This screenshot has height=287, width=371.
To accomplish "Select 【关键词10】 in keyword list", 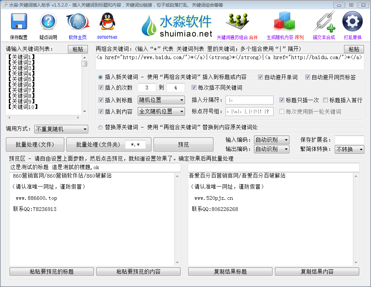I will tap(23, 107).
